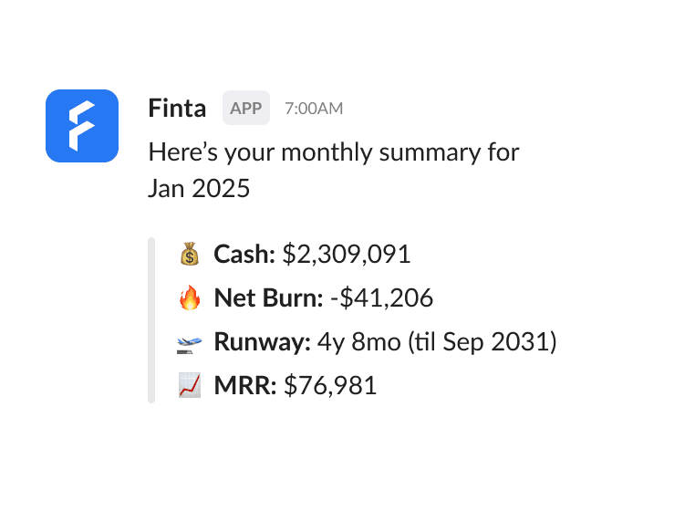
Task: Select the Runway label text
Action: (263, 342)
